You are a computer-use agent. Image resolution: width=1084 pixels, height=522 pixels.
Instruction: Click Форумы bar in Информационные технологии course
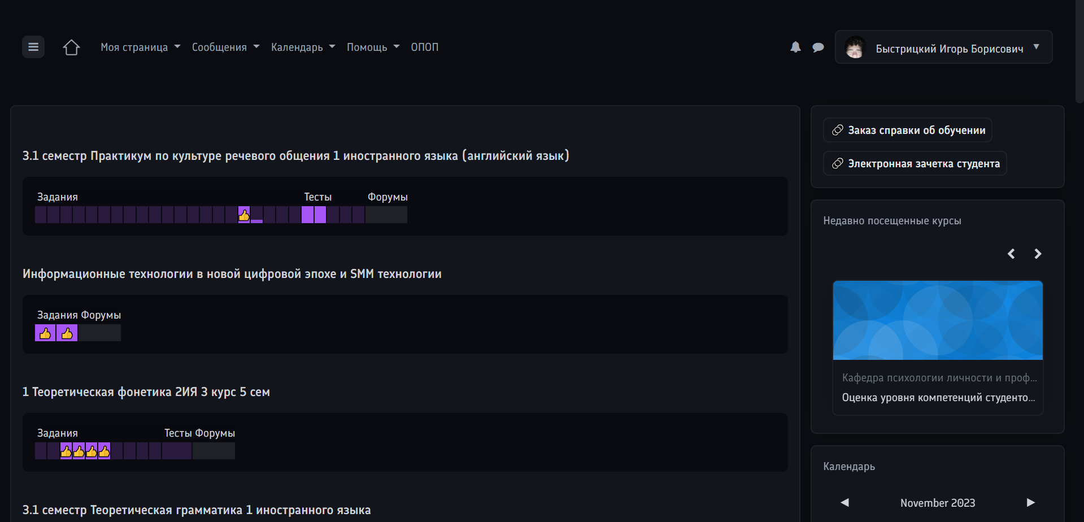[99, 333]
